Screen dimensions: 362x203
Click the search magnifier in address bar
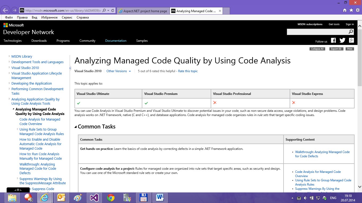pos(104,11)
